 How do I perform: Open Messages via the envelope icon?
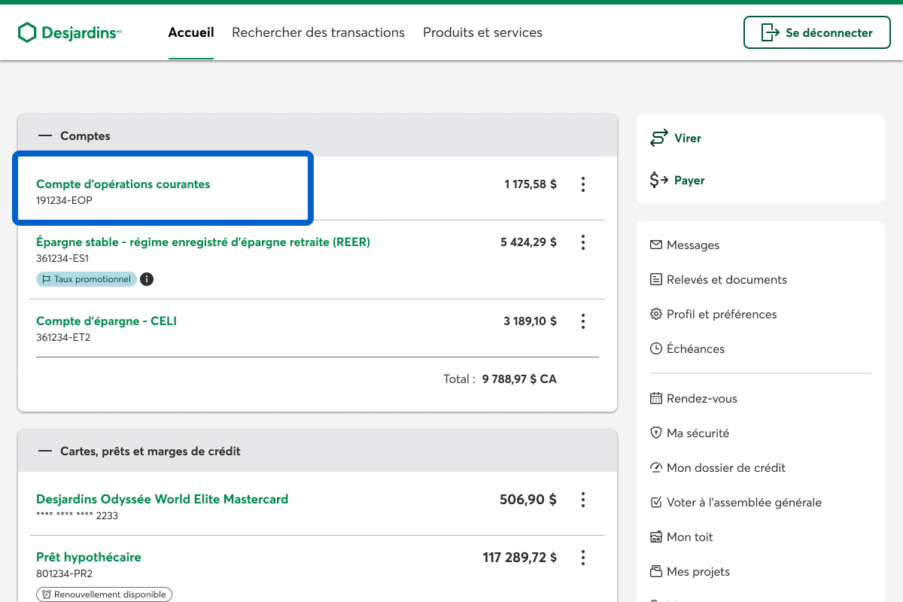point(656,245)
